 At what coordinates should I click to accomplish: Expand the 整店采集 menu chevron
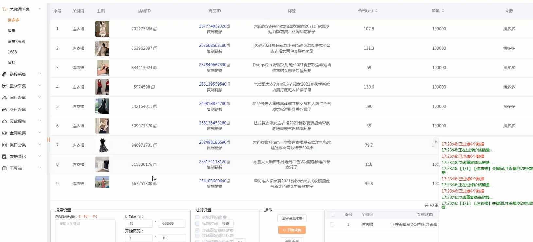(40, 86)
